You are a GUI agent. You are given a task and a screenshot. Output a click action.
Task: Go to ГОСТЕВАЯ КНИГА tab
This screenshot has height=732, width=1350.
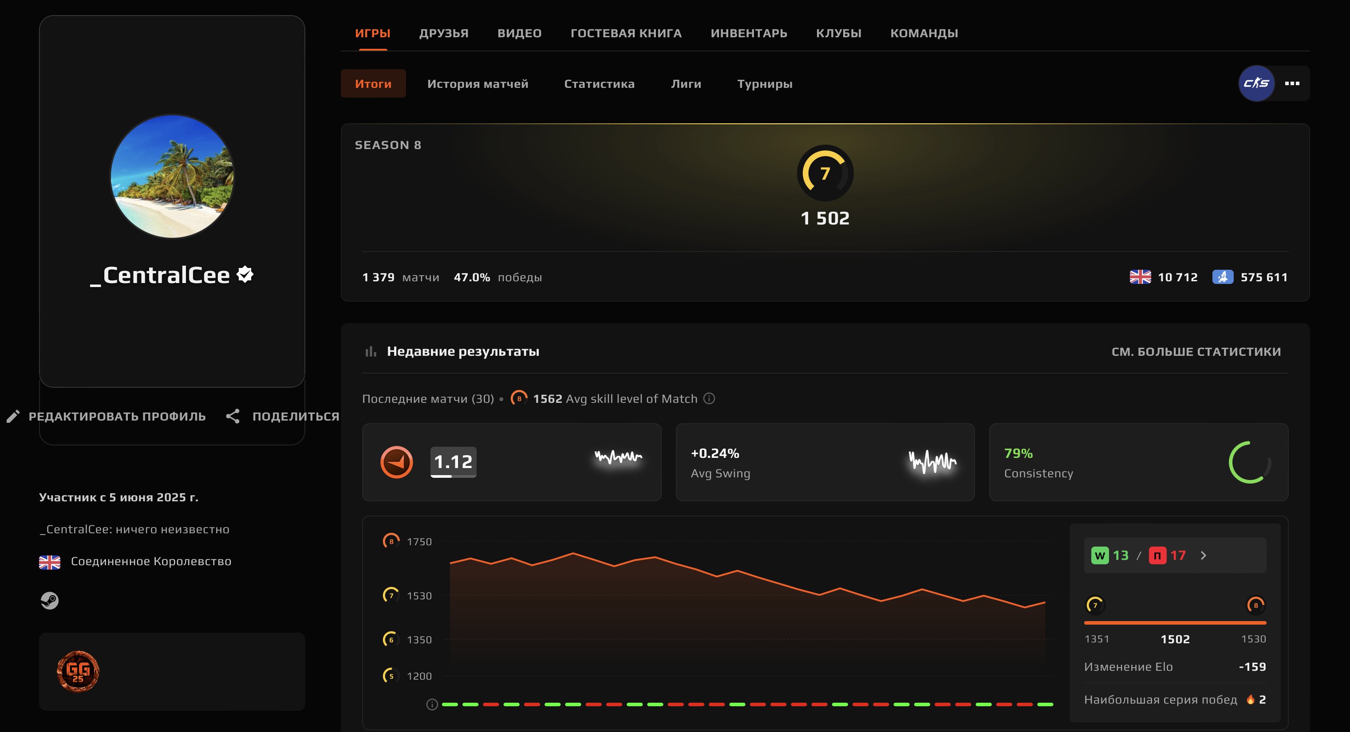coord(626,33)
